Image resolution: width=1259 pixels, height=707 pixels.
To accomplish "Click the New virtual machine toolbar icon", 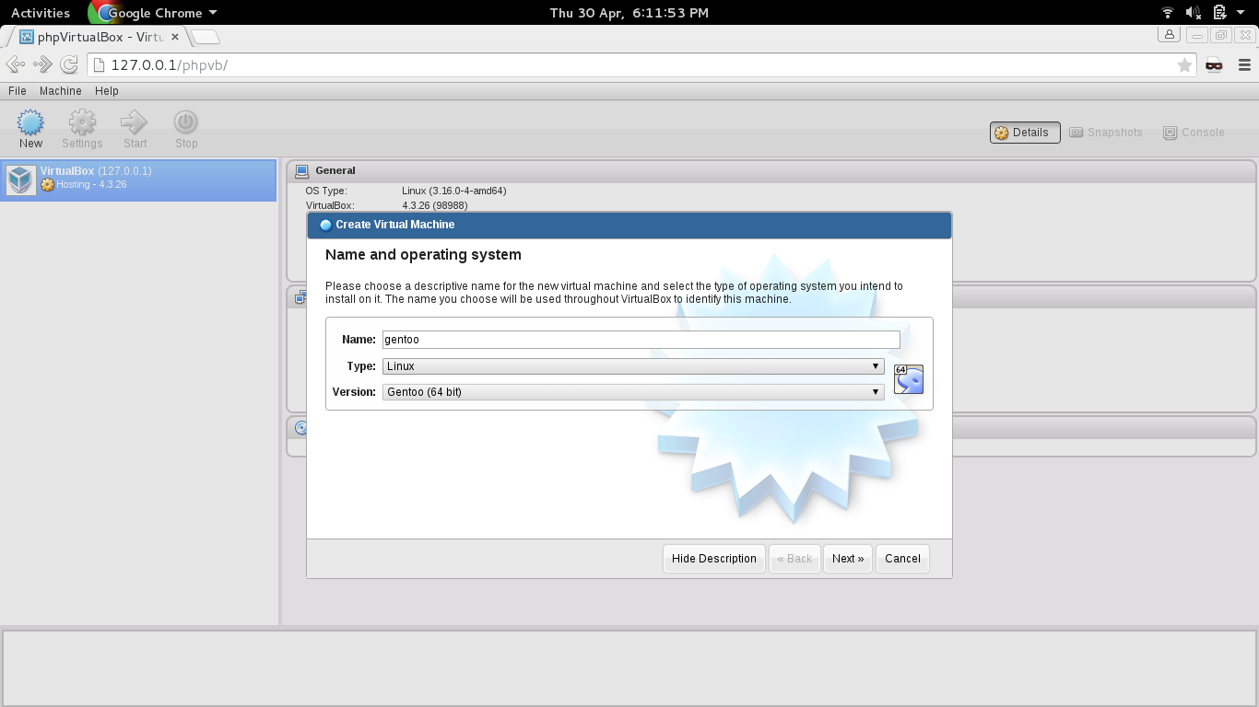I will (x=30, y=122).
